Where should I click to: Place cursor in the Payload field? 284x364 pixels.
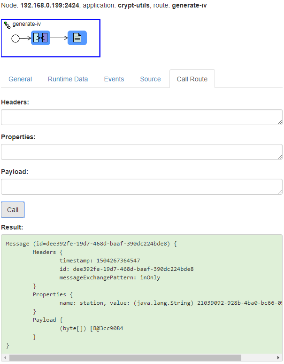point(141,187)
